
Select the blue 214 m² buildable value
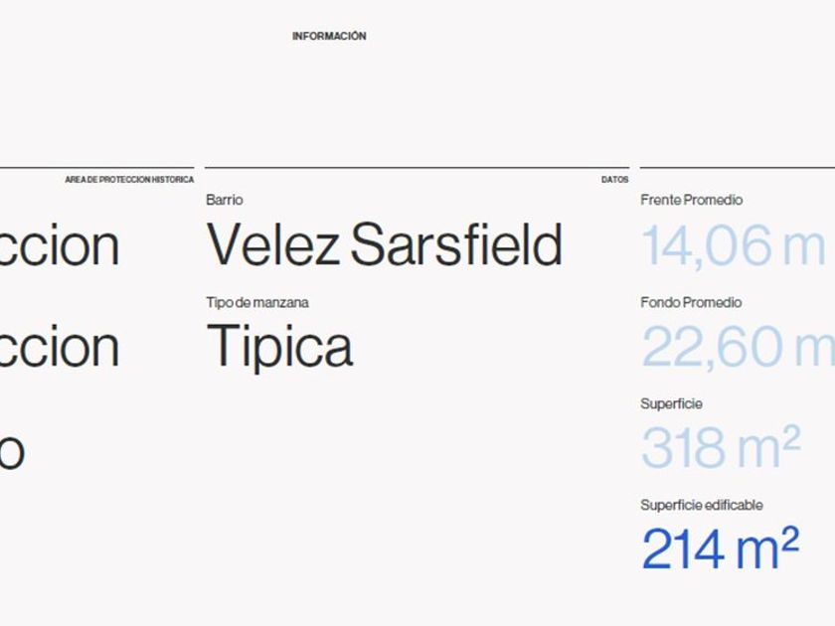(720, 549)
